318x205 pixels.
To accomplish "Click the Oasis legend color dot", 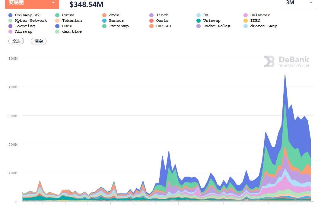I will [151, 21].
